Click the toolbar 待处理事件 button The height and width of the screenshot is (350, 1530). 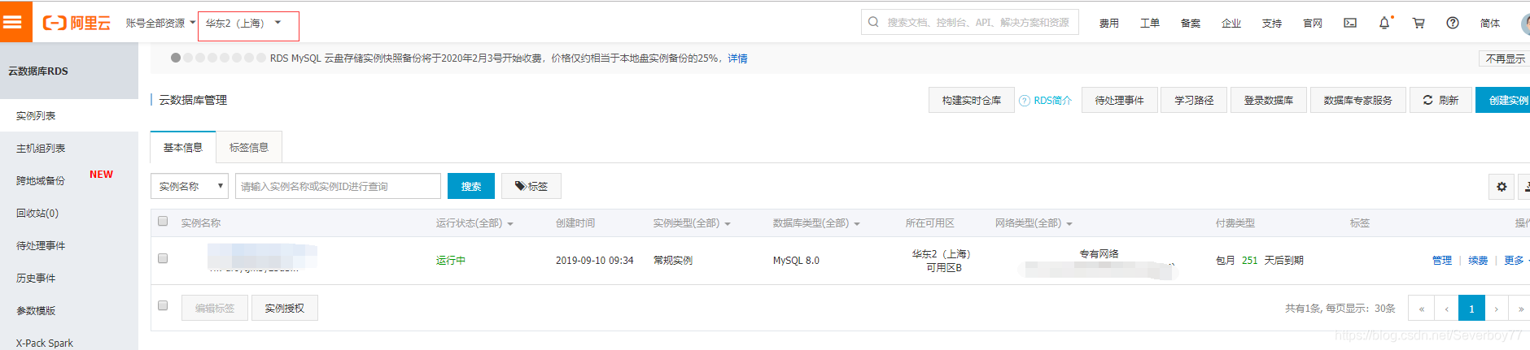click(1120, 100)
